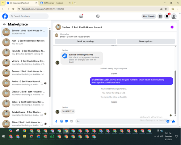The height and width of the screenshot is (145, 181).
Task: Click the $1,050 listing title under Marketplace
Action: (x=75, y=37)
